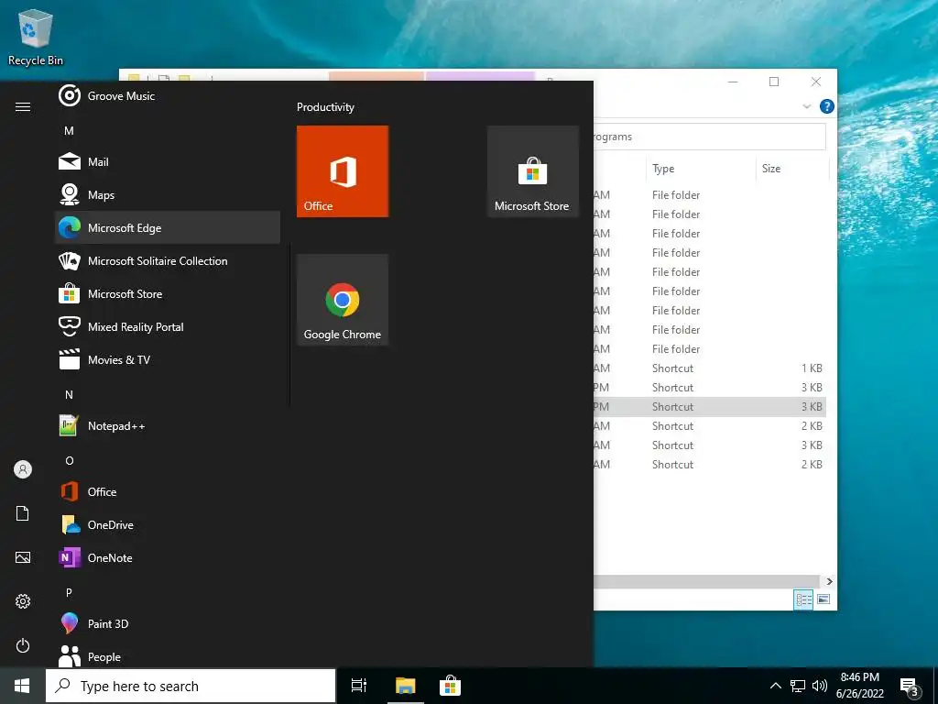Viewport: 938px width, 704px height.
Task: Click the Windows Start button
Action: [x=22, y=686]
